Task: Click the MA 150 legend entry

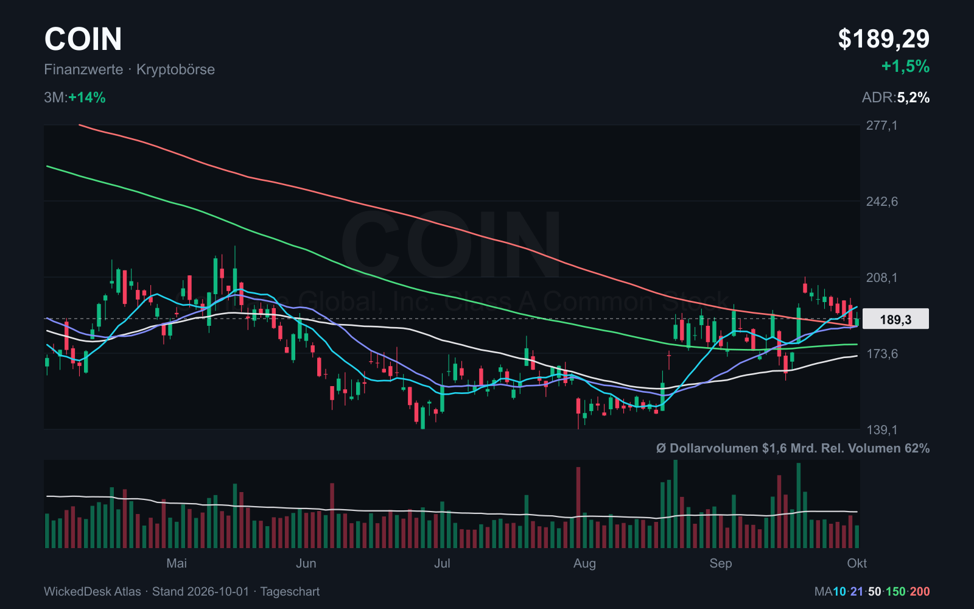Action: [895, 591]
